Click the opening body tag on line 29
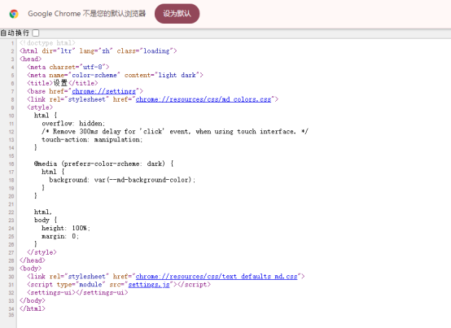451x328 pixels. tap(30, 269)
